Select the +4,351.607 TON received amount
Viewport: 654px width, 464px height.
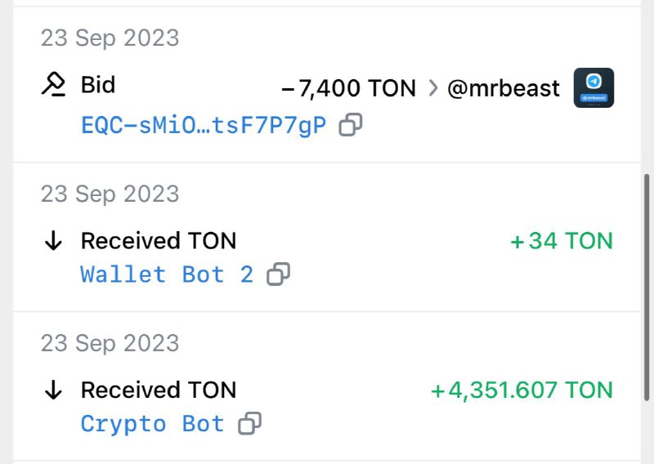522,390
